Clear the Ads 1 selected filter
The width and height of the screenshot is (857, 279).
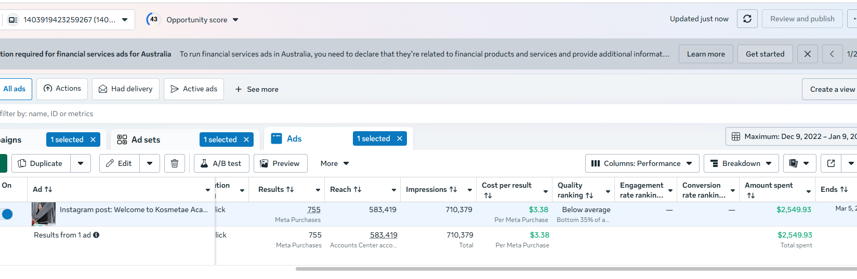coord(400,138)
